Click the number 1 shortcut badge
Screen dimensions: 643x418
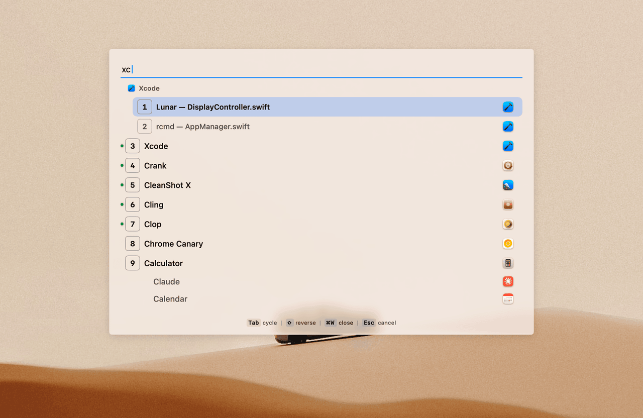145,107
